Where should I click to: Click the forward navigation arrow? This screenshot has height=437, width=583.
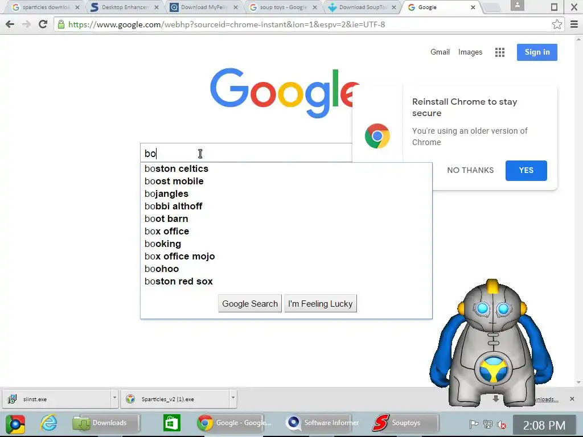26,24
